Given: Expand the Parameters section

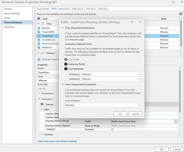Looking at the screenshot, I should 39,93.
